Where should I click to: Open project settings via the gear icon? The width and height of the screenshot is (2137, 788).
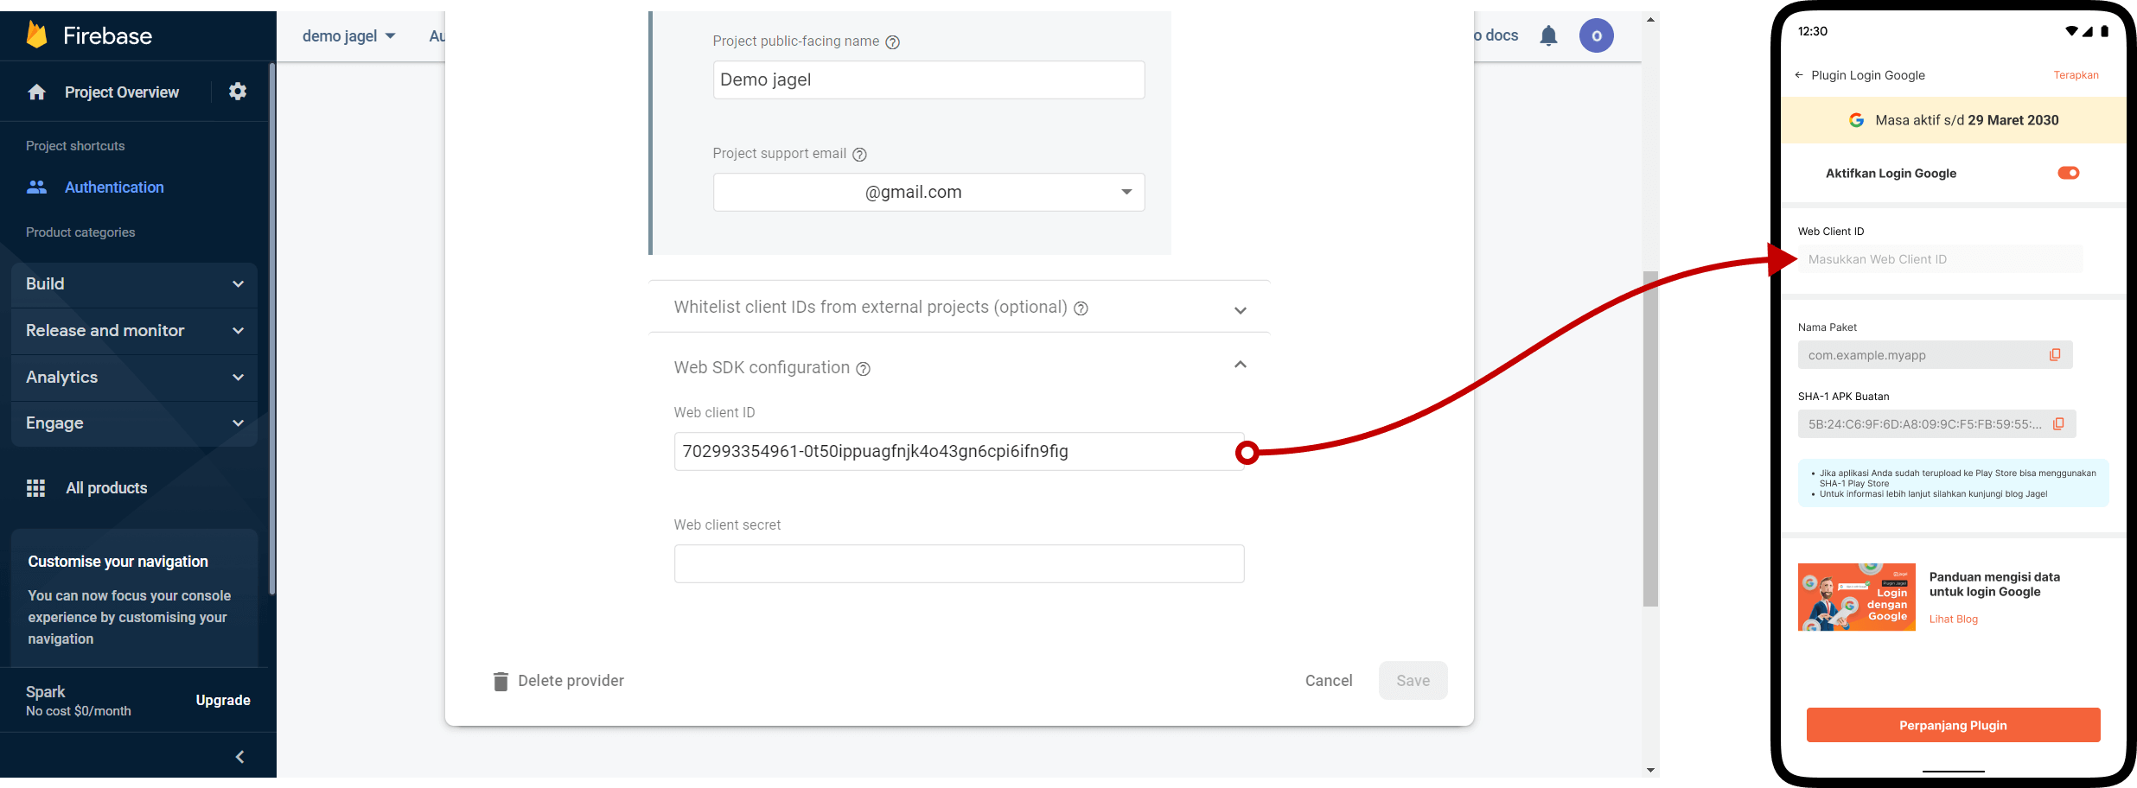[x=237, y=91]
